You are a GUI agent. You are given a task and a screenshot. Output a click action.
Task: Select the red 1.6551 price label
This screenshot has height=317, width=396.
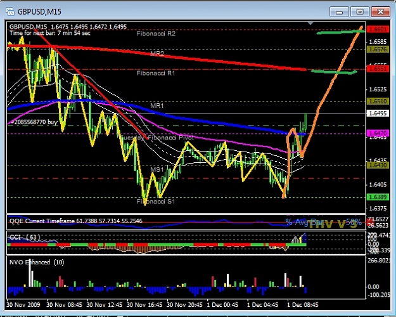tap(378, 68)
